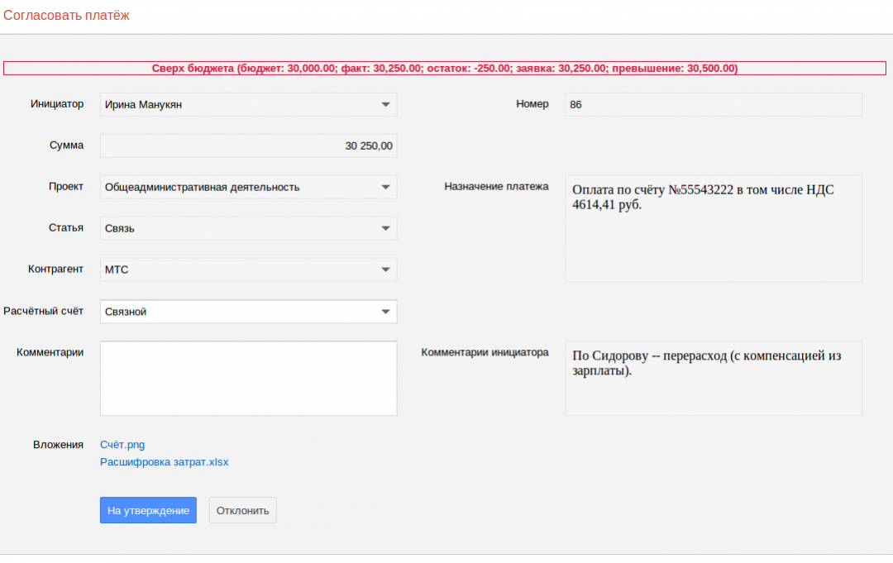893x563 pixels.
Task: Click the arrow of the Контрагент МТС dropdown
Action: point(385,270)
